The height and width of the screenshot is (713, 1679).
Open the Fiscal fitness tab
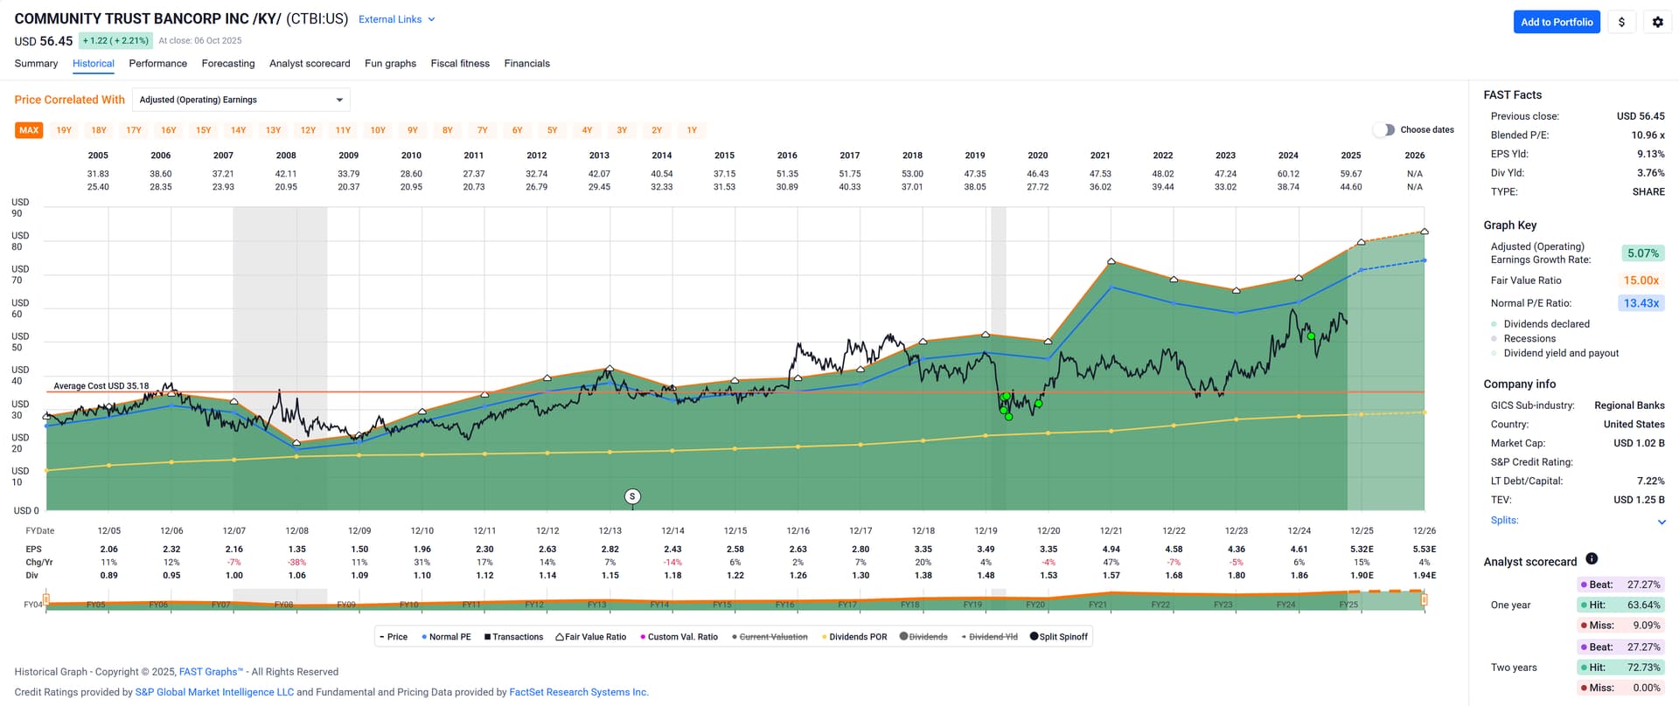click(460, 64)
